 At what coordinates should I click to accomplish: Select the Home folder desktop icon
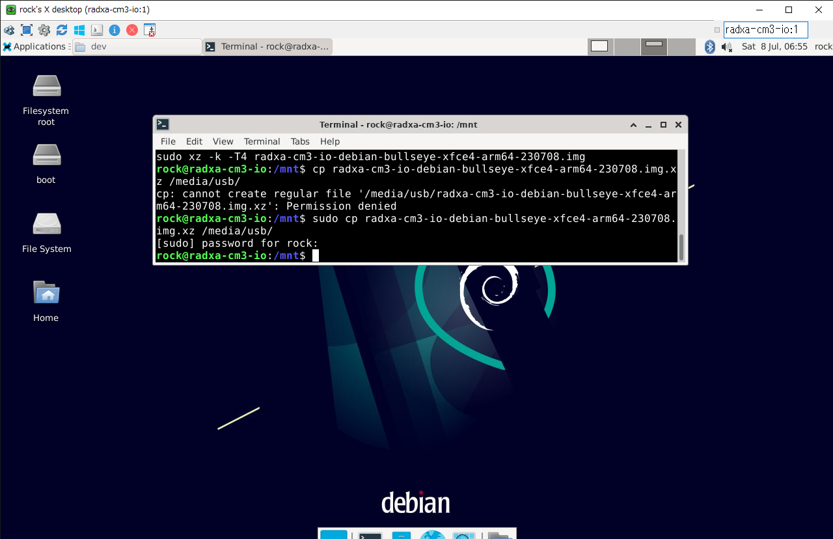click(46, 301)
